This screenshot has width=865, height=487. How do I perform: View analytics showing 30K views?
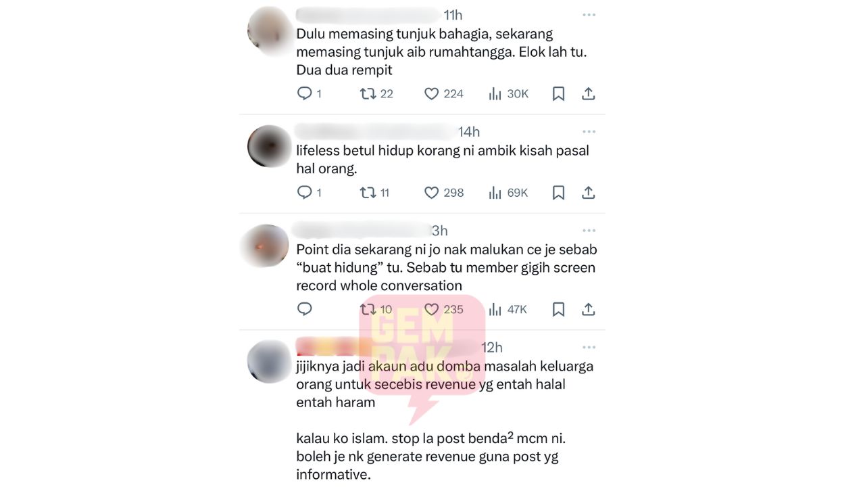click(x=495, y=94)
